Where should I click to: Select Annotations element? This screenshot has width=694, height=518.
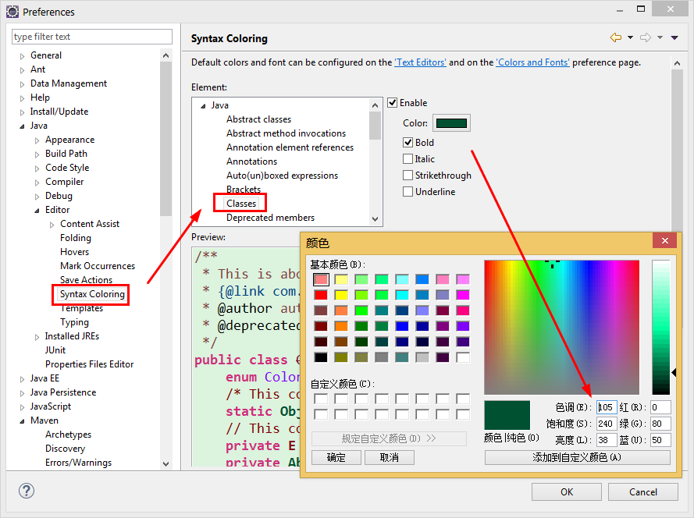tap(252, 161)
